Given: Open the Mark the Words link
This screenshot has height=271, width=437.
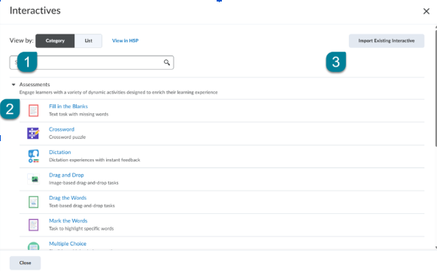Looking at the screenshot, I should coord(68,221).
